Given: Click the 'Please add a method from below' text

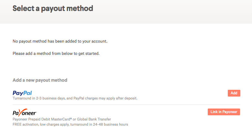Looking at the screenshot, I should tap(56, 54).
